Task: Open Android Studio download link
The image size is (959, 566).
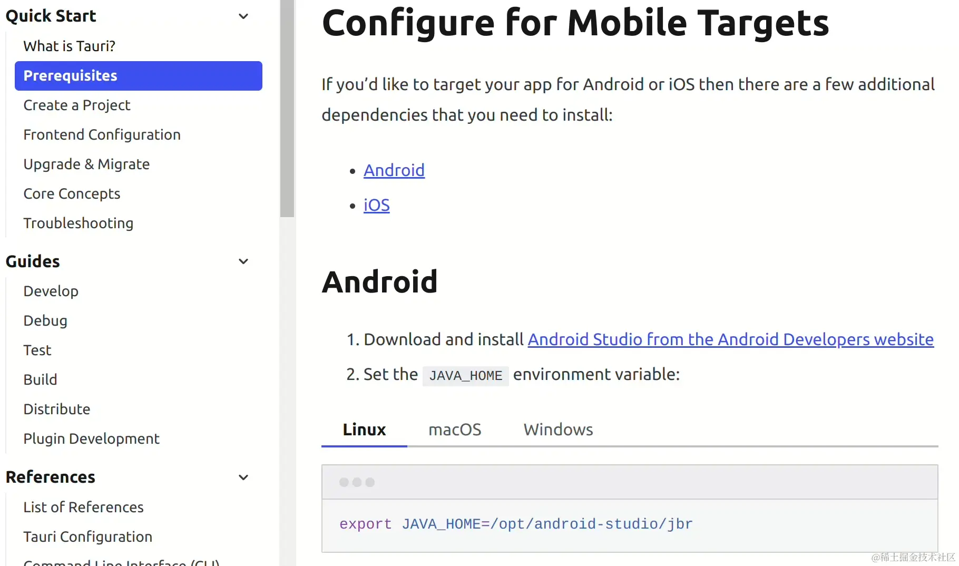Action: click(731, 340)
